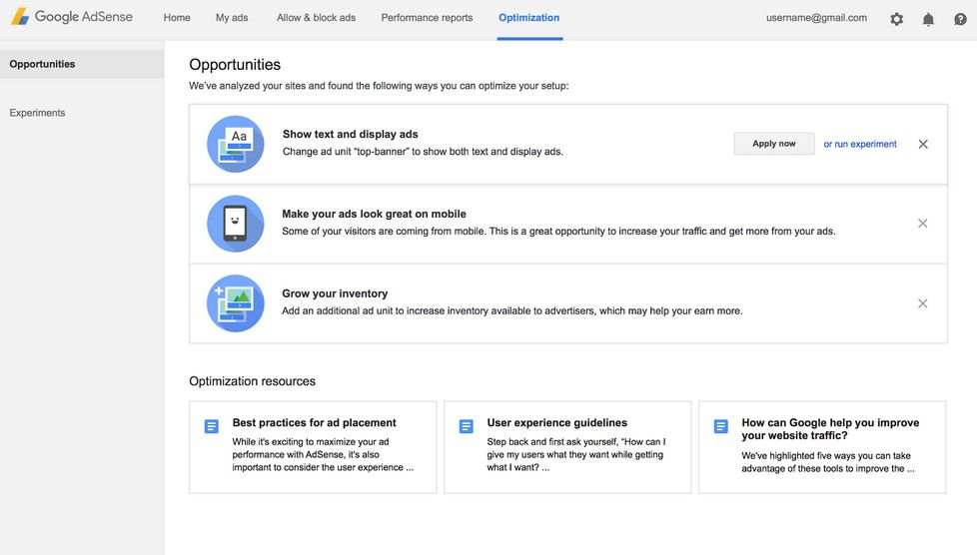The image size is (977, 555).
Task: Click 'Add an additional ad unit' description text
Action: pyautogui.click(x=512, y=310)
